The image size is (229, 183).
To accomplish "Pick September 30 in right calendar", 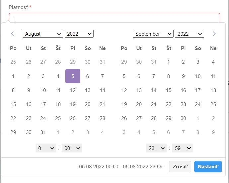I will click(x=183, y=118).
